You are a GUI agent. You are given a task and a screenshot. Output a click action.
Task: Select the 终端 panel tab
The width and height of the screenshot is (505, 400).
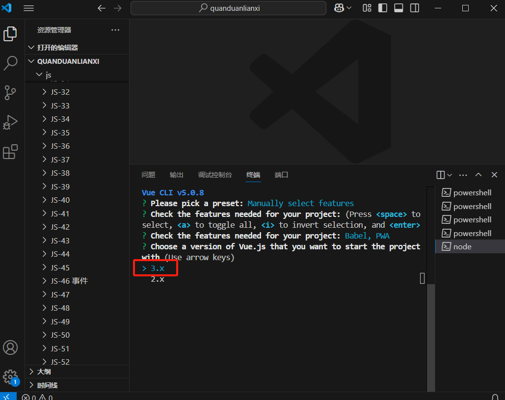(253, 175)
